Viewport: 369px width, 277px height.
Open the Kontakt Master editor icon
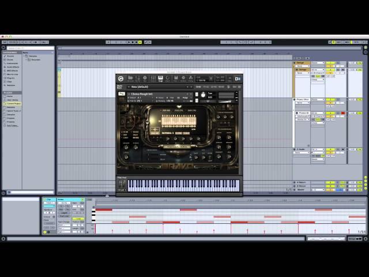point(138,78)
